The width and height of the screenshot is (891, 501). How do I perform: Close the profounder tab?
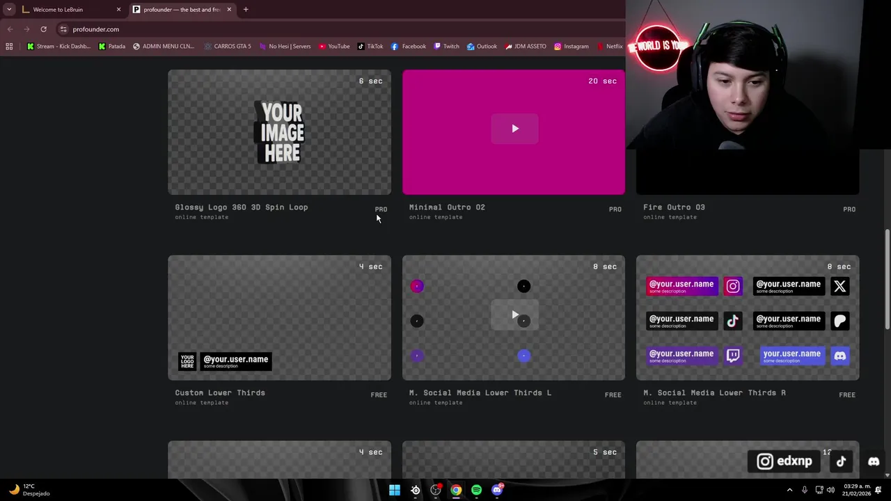pos(229,10)
